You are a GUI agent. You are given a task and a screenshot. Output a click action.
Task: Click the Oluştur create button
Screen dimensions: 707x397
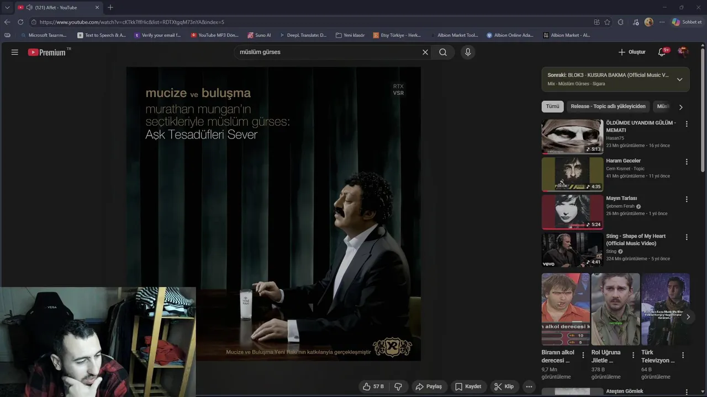click(x=632, y=52)
